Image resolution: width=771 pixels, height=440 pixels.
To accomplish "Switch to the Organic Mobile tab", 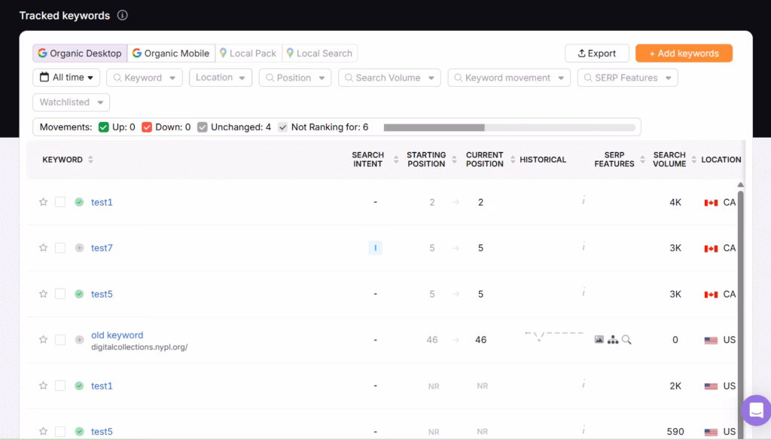I will (x=171, y=53).
